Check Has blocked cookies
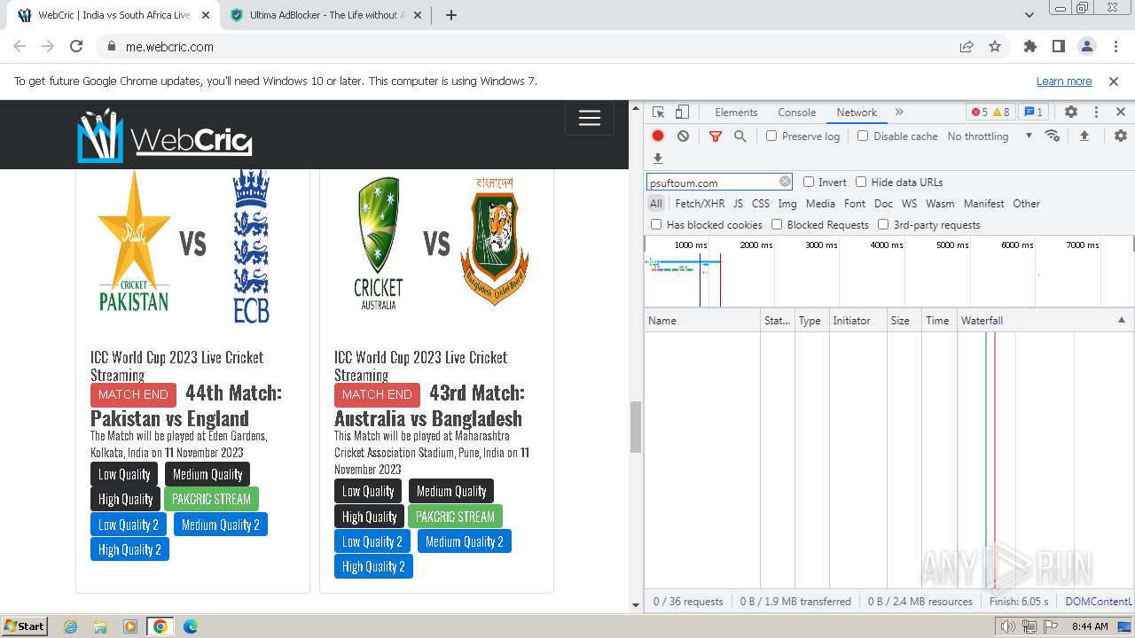 point(656,224)
